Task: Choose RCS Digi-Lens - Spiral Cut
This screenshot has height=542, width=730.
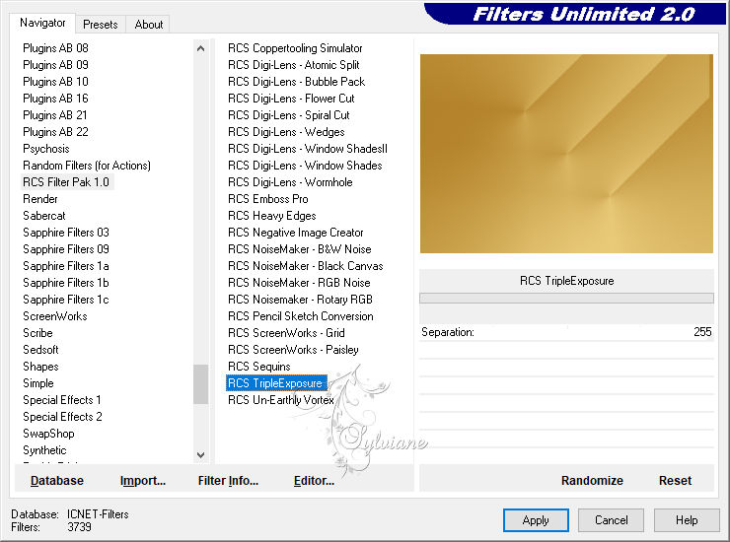Action: (x=289, y=115)
